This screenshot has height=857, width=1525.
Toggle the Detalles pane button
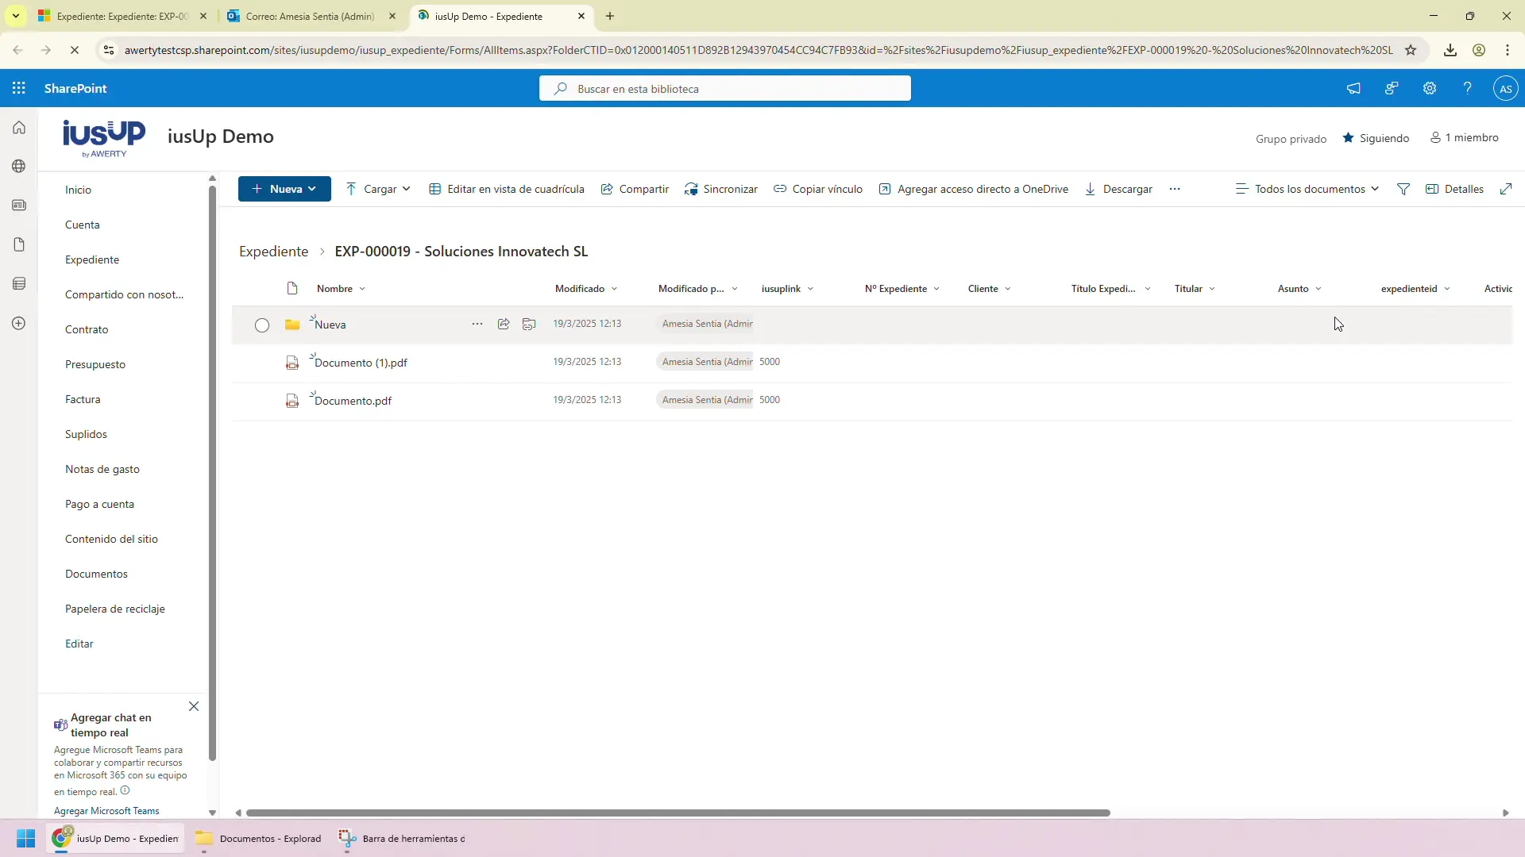[1455, 189]
